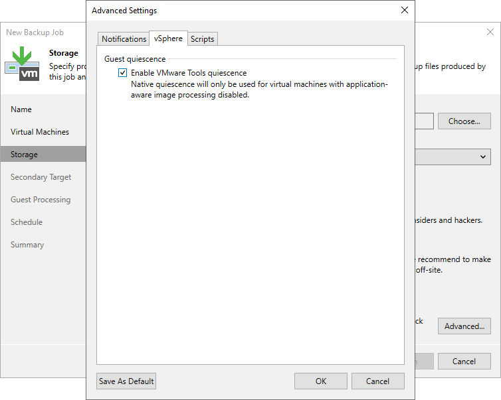
Task: Cancel the Advanced Settings dialog
Action: [377, 381]
